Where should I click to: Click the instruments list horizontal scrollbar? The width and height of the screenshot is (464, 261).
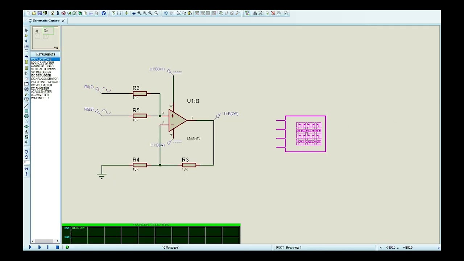click(x=45, y=241)
